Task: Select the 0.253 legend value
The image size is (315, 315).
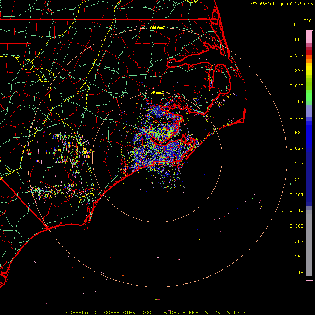Action: 296,257
